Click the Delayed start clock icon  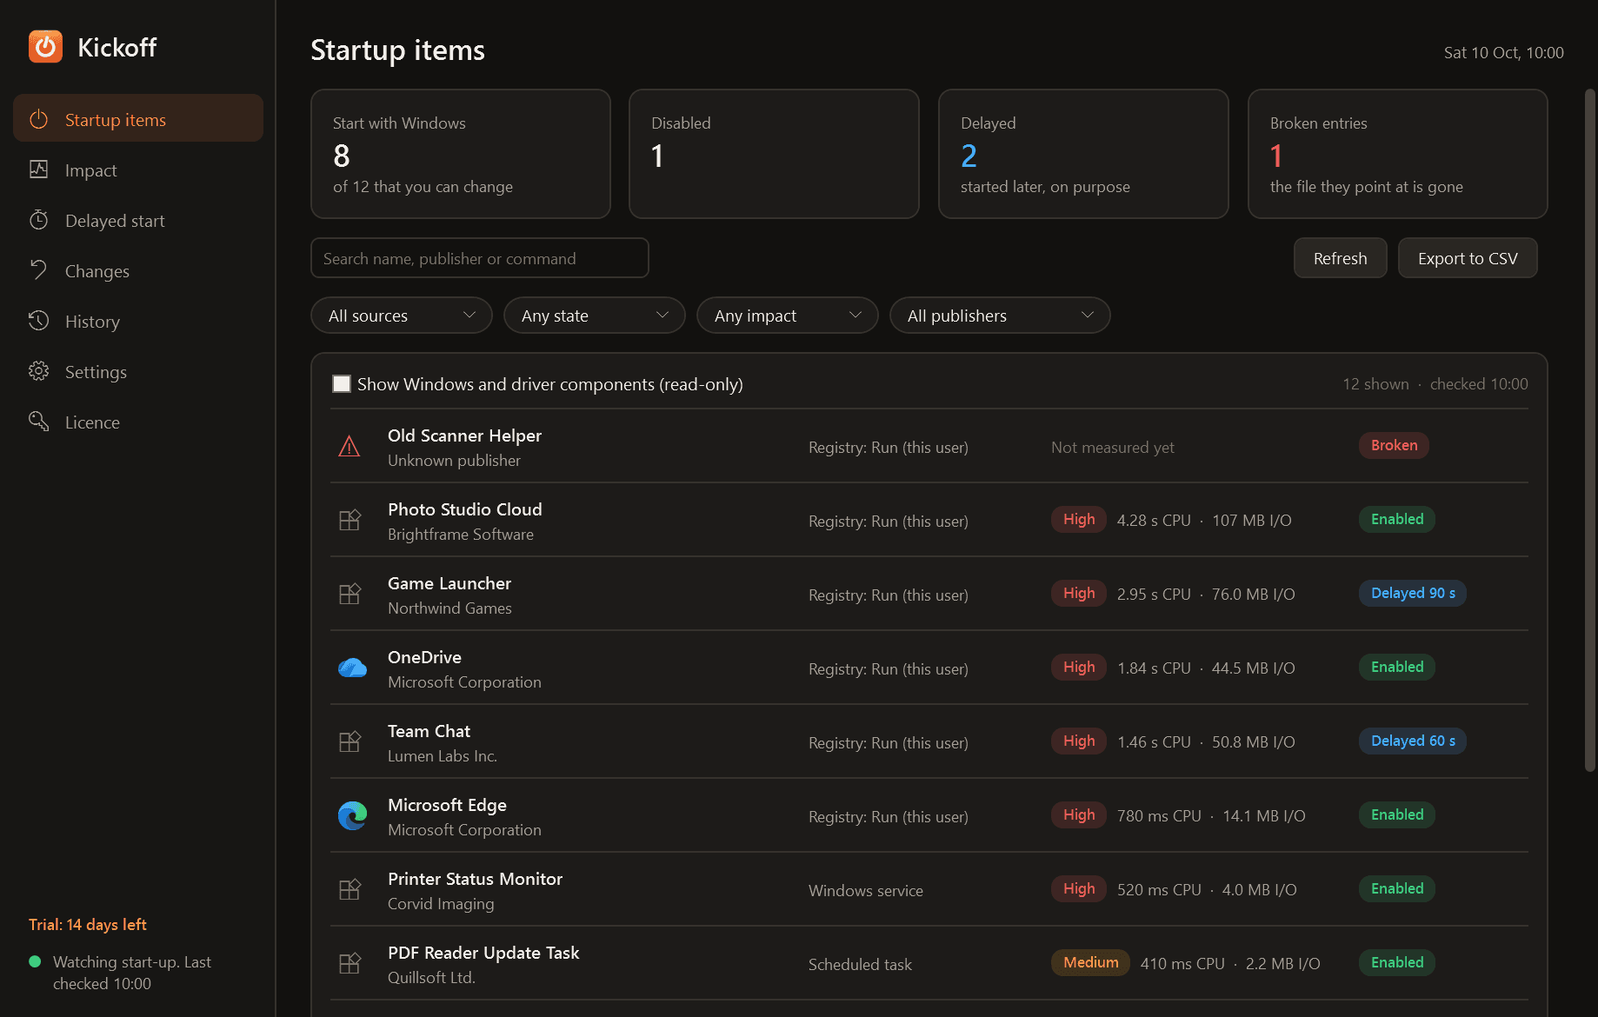coord(39,220)
